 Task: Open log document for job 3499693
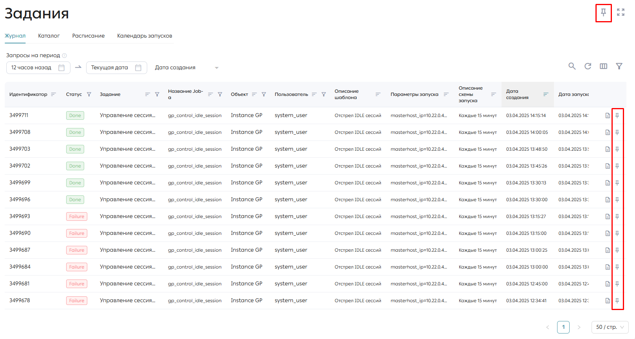[608, 216]
